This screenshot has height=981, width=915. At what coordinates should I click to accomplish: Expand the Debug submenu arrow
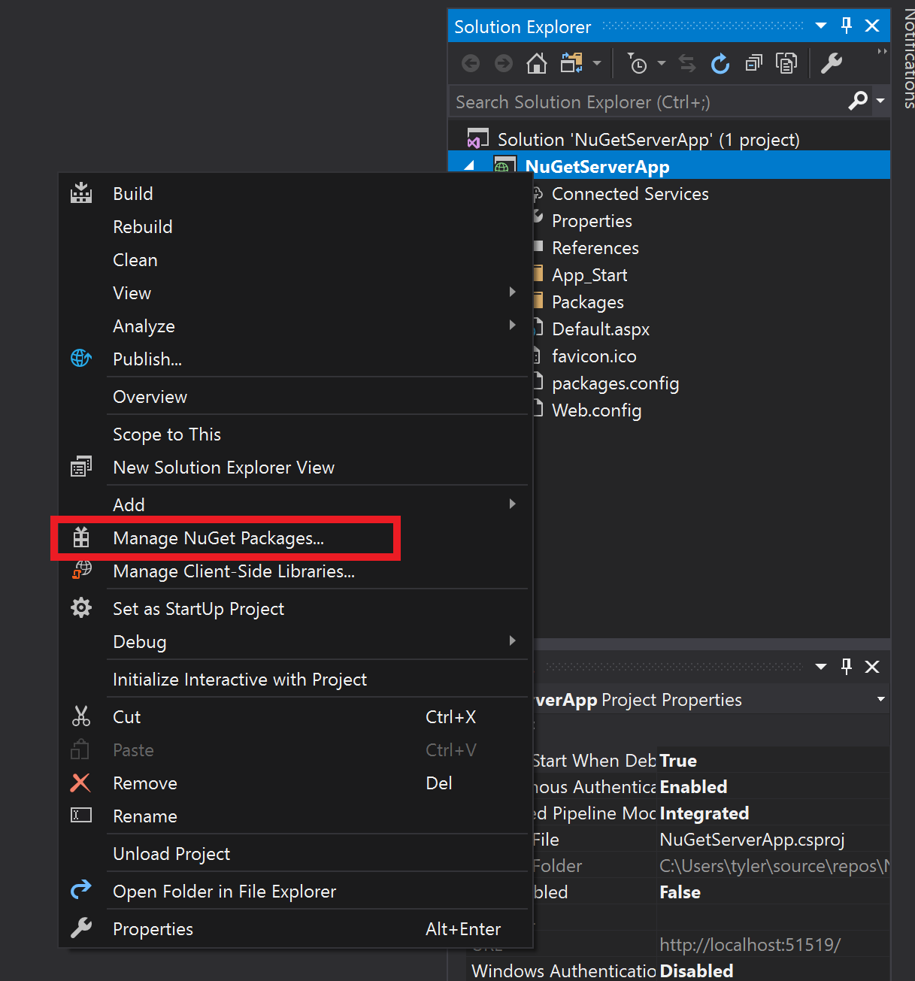513,640
